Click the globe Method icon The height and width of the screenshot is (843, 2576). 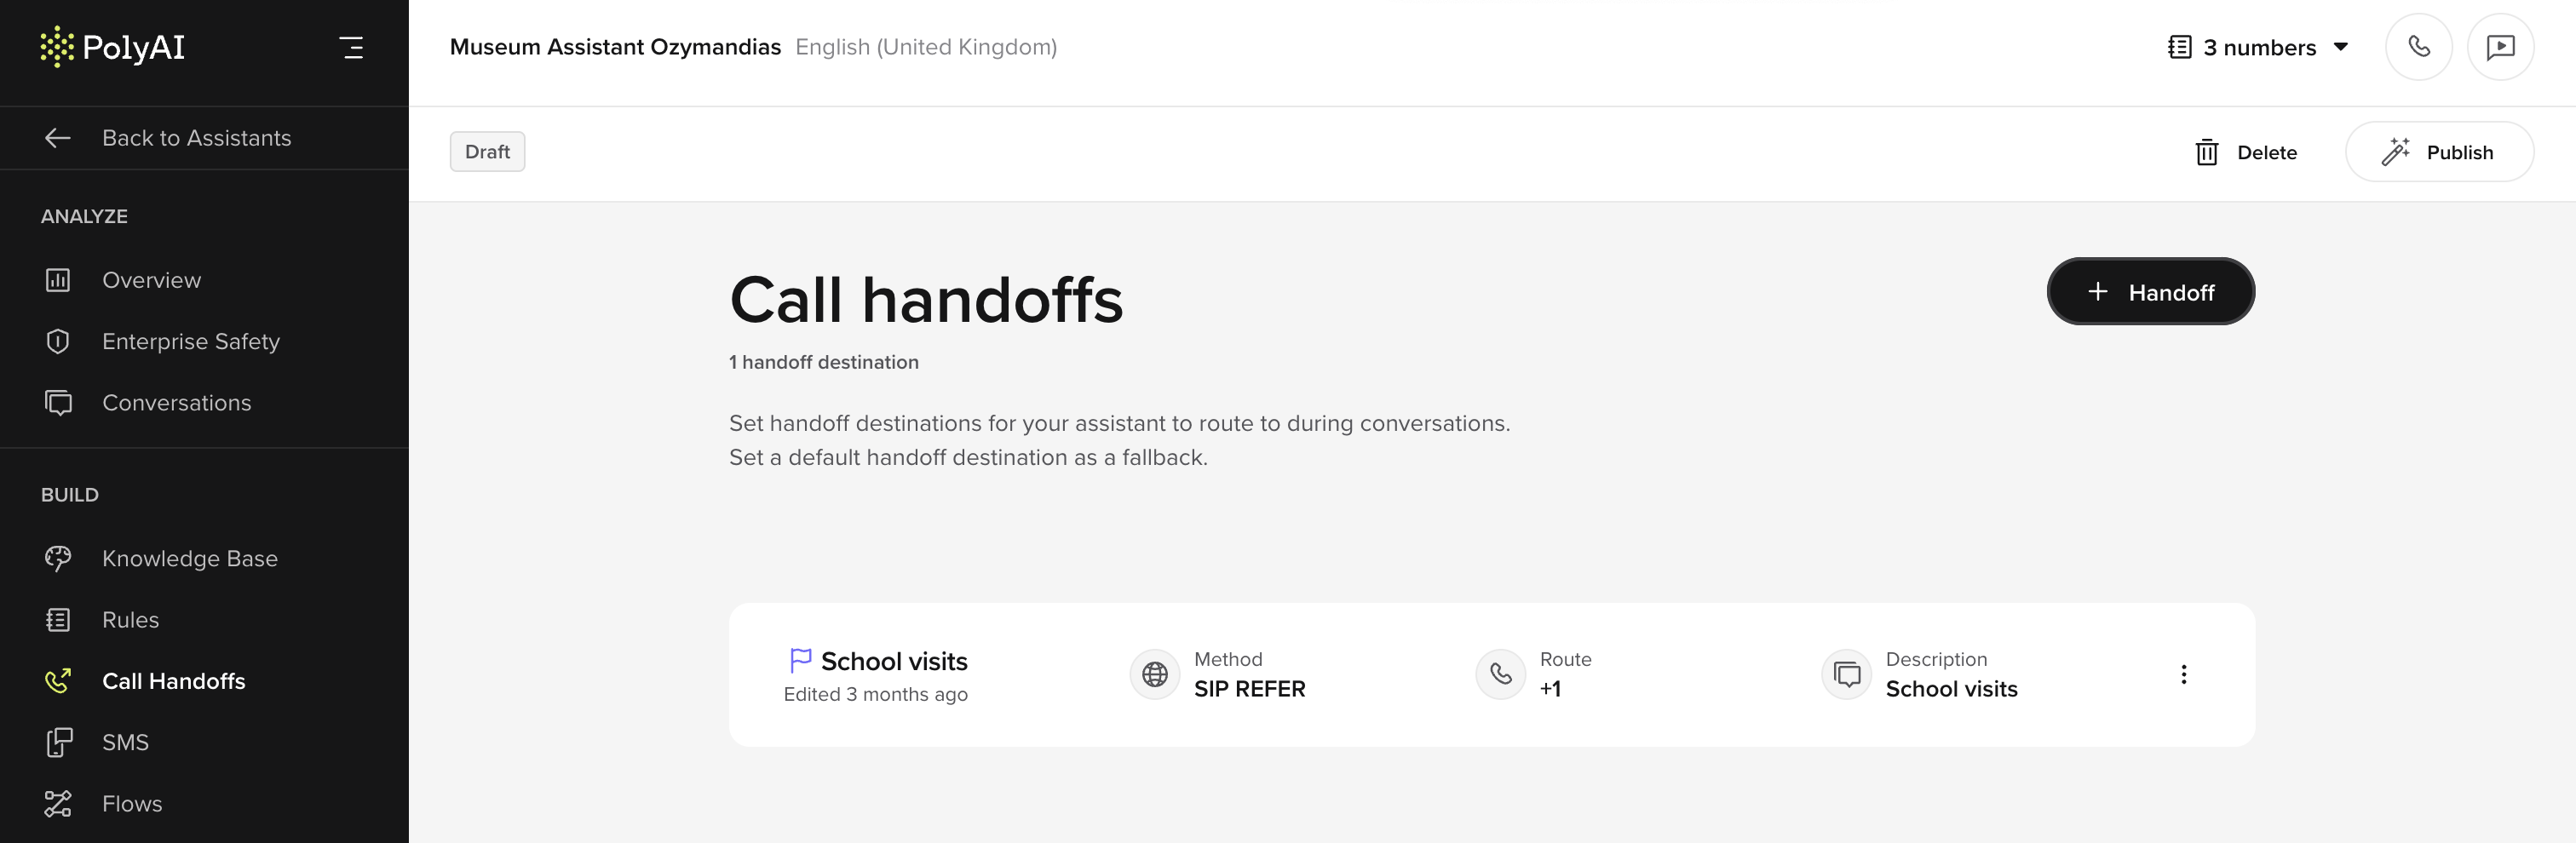(1154, 674)
